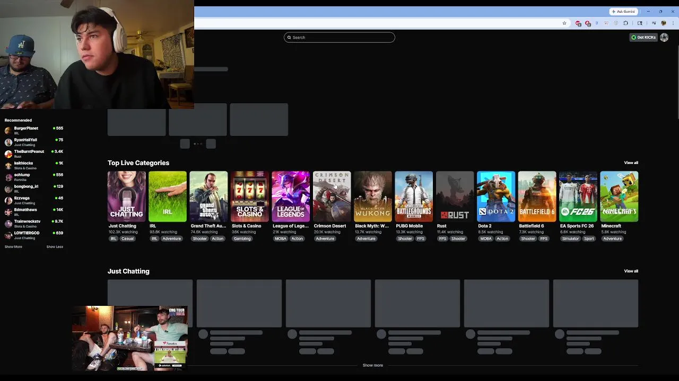Viewport: 679px width, 381px height.
Task: Click the Chrome profile avatar
Action: 663,23
